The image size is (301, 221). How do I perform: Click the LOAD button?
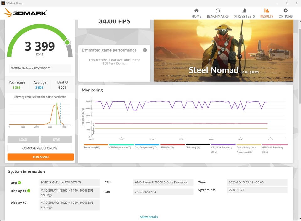click(23, 140)
